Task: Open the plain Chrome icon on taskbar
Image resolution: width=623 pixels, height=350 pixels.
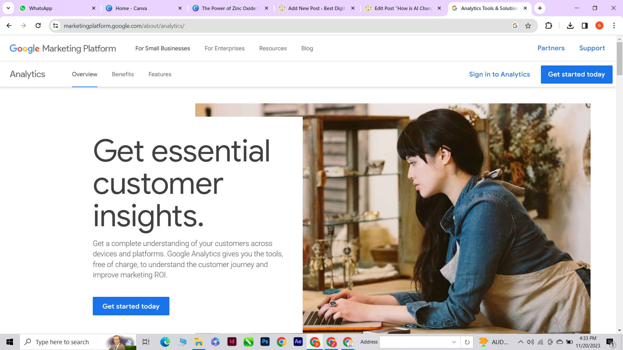Action: pyautogui.click(x=282, y=342)
